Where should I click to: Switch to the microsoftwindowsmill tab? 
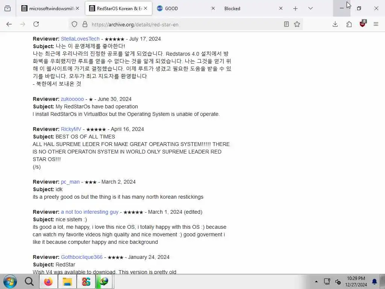coord(50,8)
